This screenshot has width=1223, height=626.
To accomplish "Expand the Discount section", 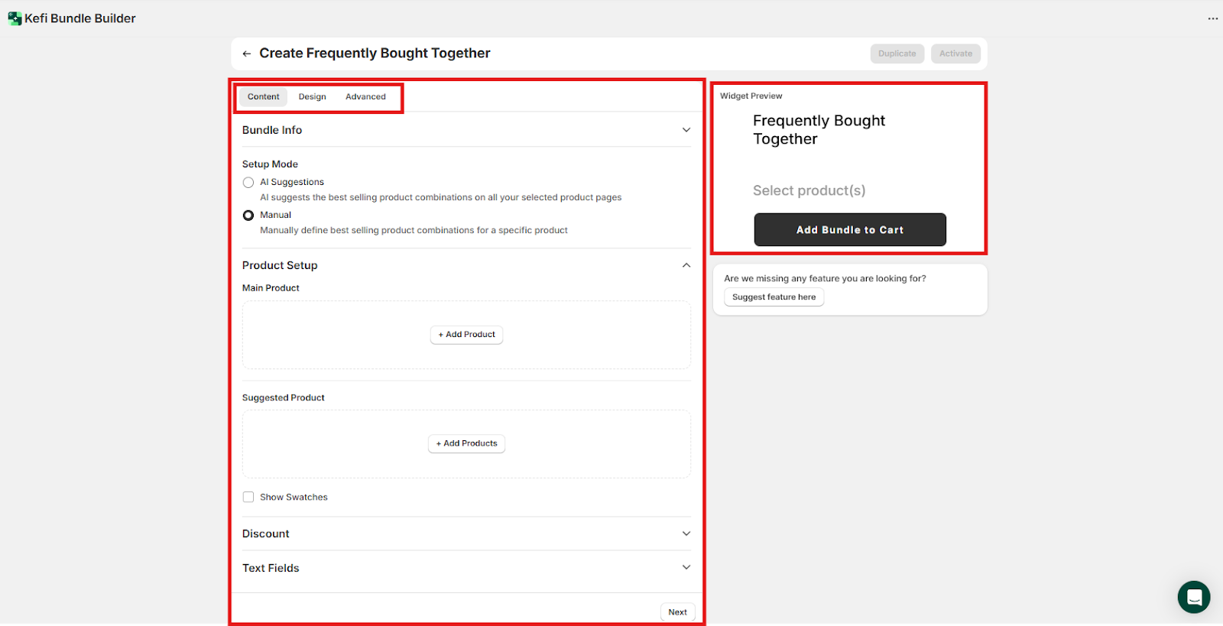I will point(686,534).
